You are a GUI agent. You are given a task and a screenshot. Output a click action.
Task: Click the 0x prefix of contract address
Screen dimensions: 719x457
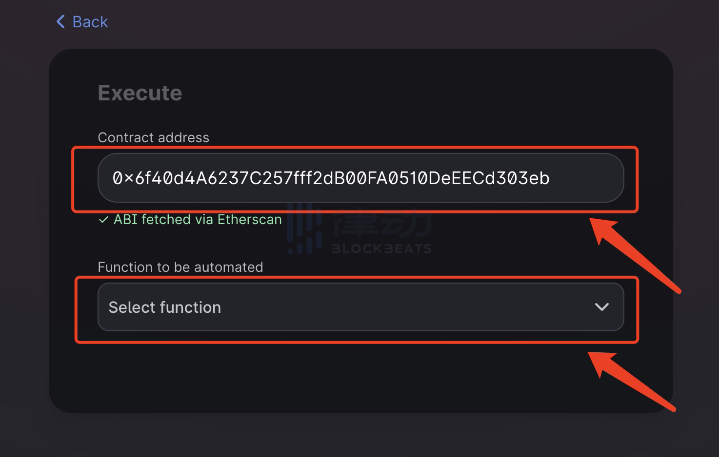click(x=123, y=178)
